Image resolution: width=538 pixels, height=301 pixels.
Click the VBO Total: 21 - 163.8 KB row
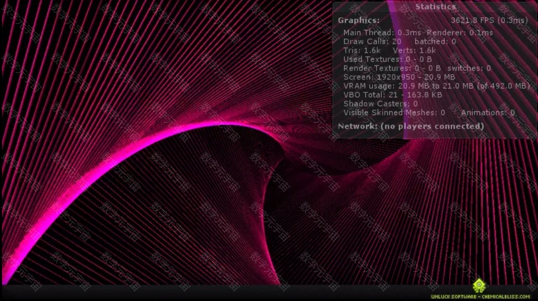(392, 95)
